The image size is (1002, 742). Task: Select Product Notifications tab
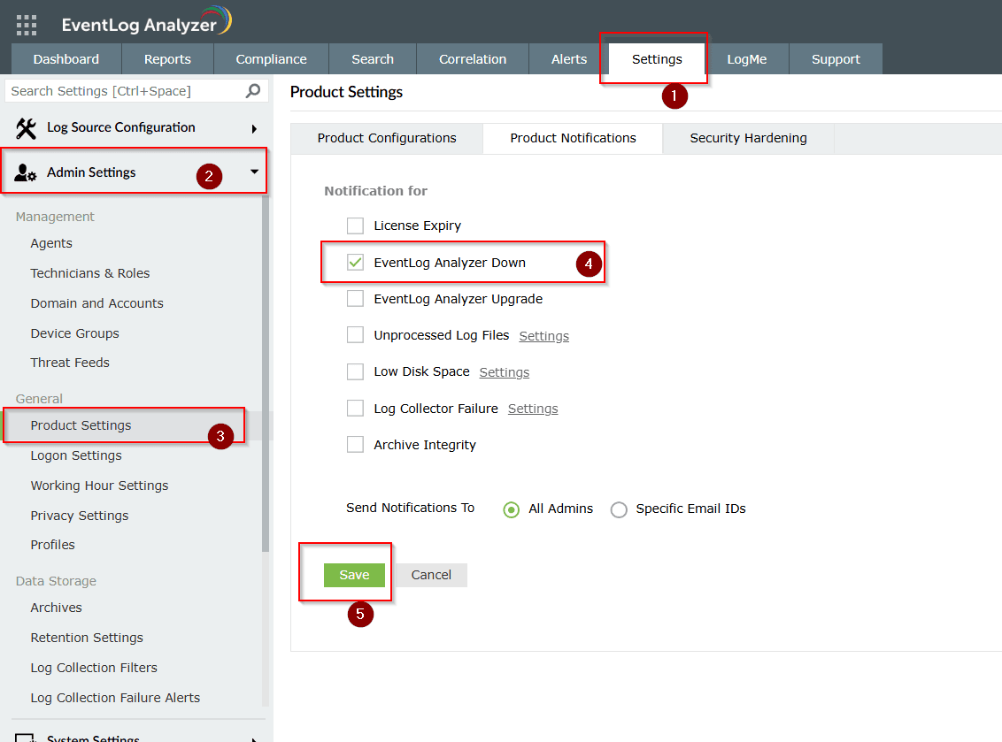(574, 139)
